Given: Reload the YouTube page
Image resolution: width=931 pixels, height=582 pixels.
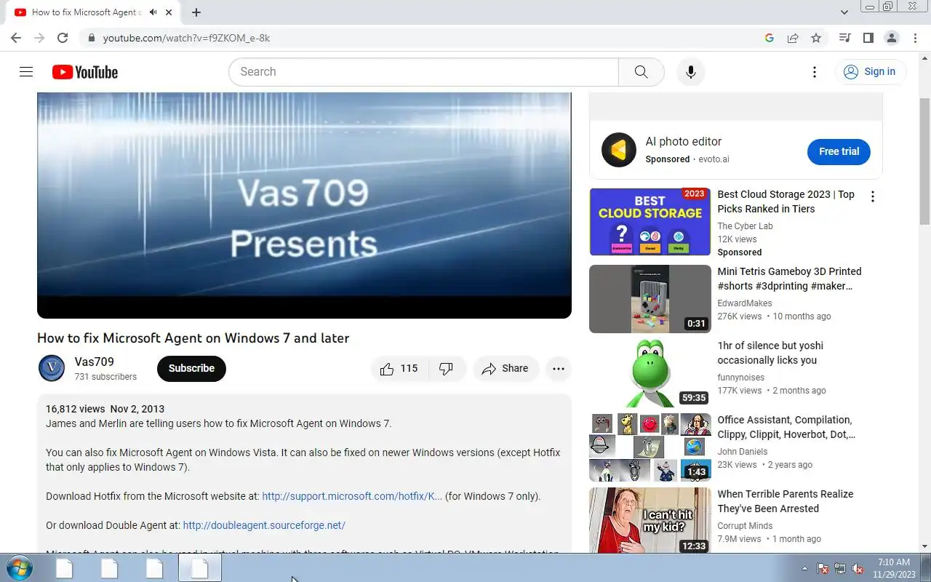Looking at the screenshot, I should 63,38.
